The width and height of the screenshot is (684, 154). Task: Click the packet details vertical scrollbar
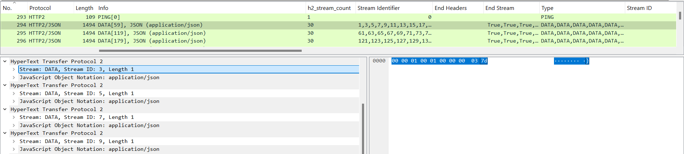[363, 128]
